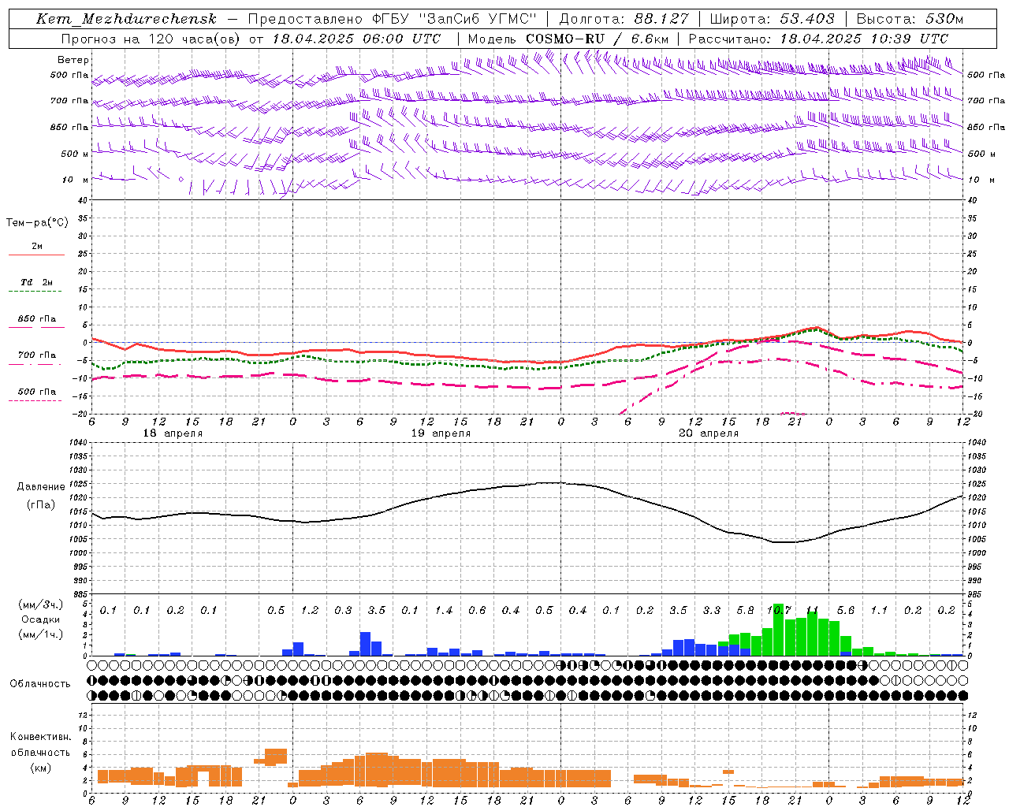Select the latitude value 53.403

[x=809, y=19]
